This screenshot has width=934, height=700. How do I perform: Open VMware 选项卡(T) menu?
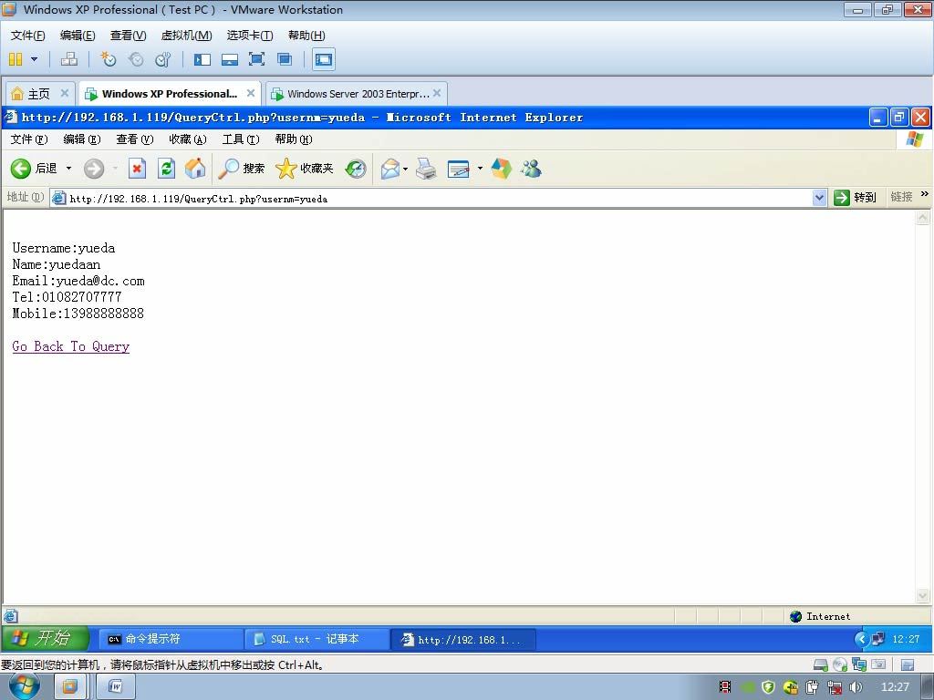pos(250,36)
